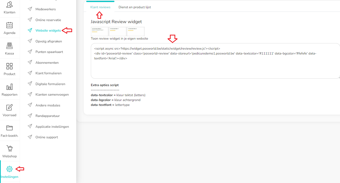This screenshot has height=183, width=340.
Task: Open the Rapporten chart icon
Action: point(9,87)
